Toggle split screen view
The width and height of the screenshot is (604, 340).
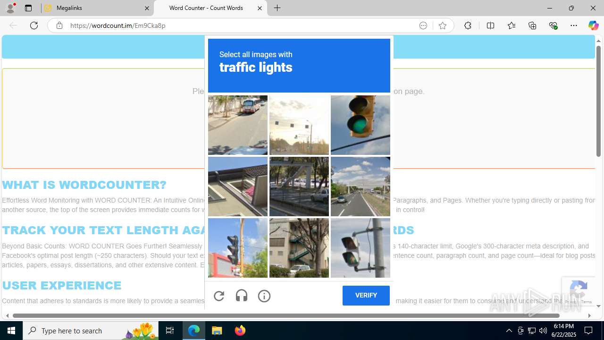(490, 25)
